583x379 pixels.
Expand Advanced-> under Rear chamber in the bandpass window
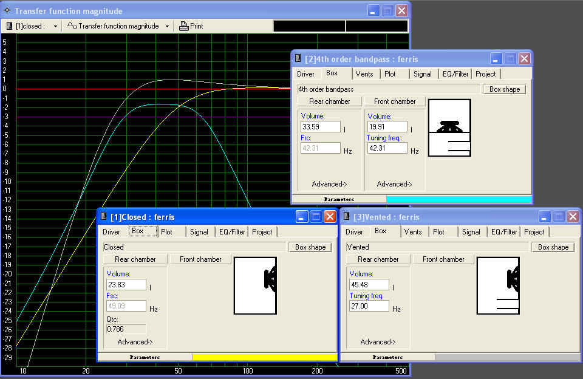pyautogui.click(x=329, y=184)
